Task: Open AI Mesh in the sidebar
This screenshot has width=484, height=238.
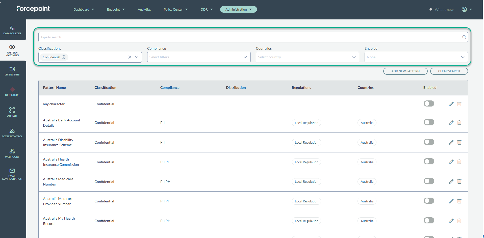Action: click(12, 112)
